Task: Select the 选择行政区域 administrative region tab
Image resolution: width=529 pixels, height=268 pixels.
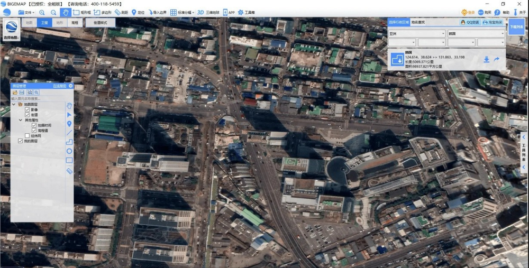Action: click(x=398, y=22)
